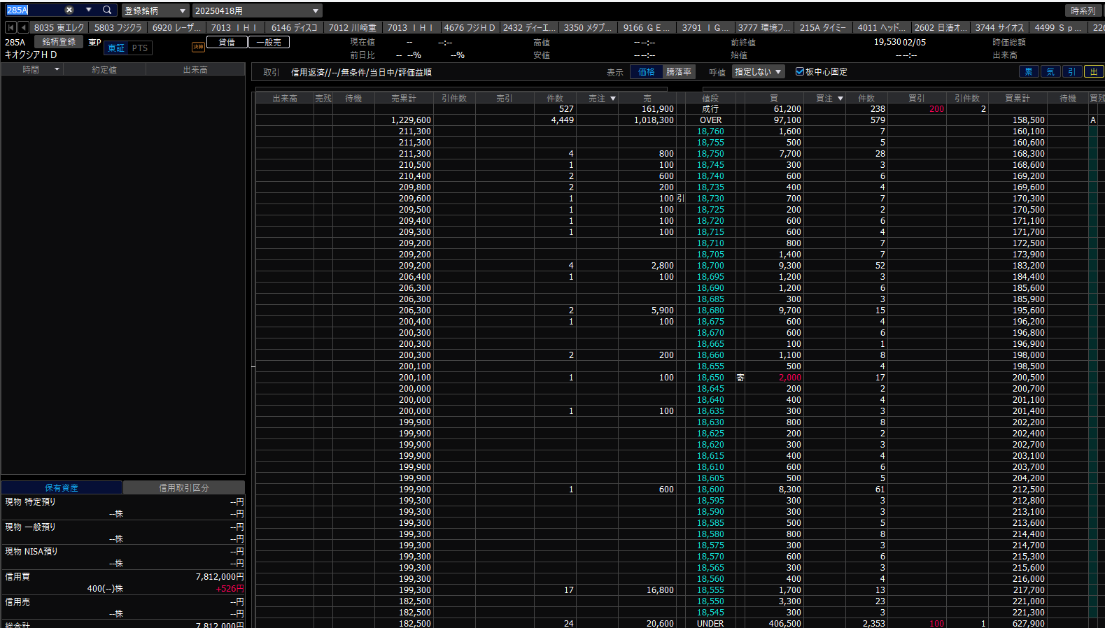Viewport: 1105px width, 628px height.
Task: Clear the 285A stock code field
Action: coord(69,10)
